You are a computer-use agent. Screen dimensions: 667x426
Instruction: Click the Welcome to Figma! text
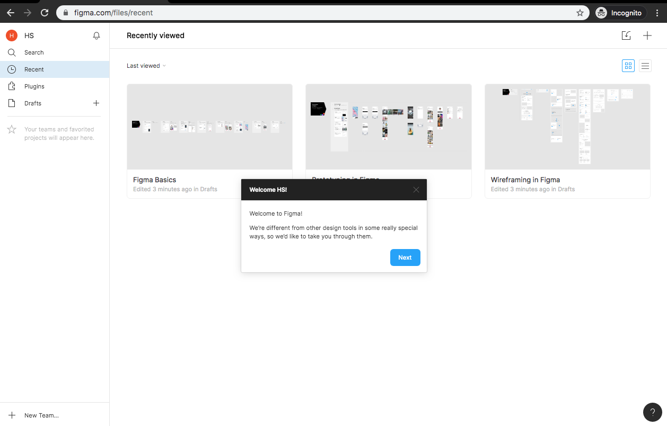pyautogui.click(x=276, y=214)
